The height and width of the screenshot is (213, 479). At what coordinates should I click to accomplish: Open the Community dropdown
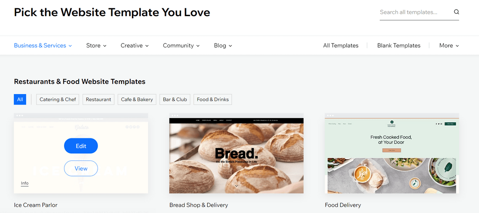[181, 46]
